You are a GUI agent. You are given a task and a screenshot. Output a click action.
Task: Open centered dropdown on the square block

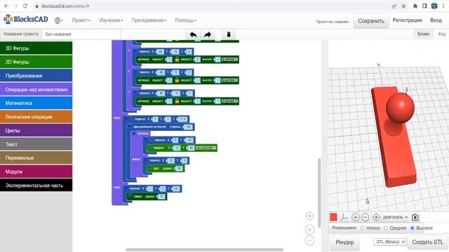click(x=206, y=148)
